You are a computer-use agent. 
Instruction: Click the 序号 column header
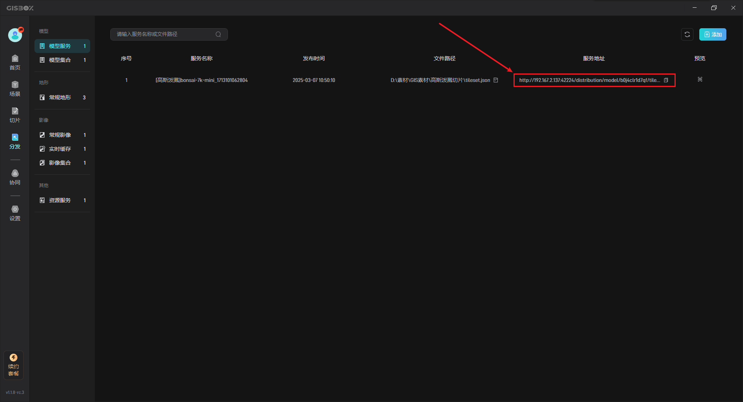(x=127, y=58)
